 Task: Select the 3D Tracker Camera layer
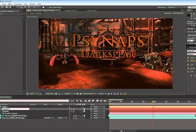pos(10,113)
